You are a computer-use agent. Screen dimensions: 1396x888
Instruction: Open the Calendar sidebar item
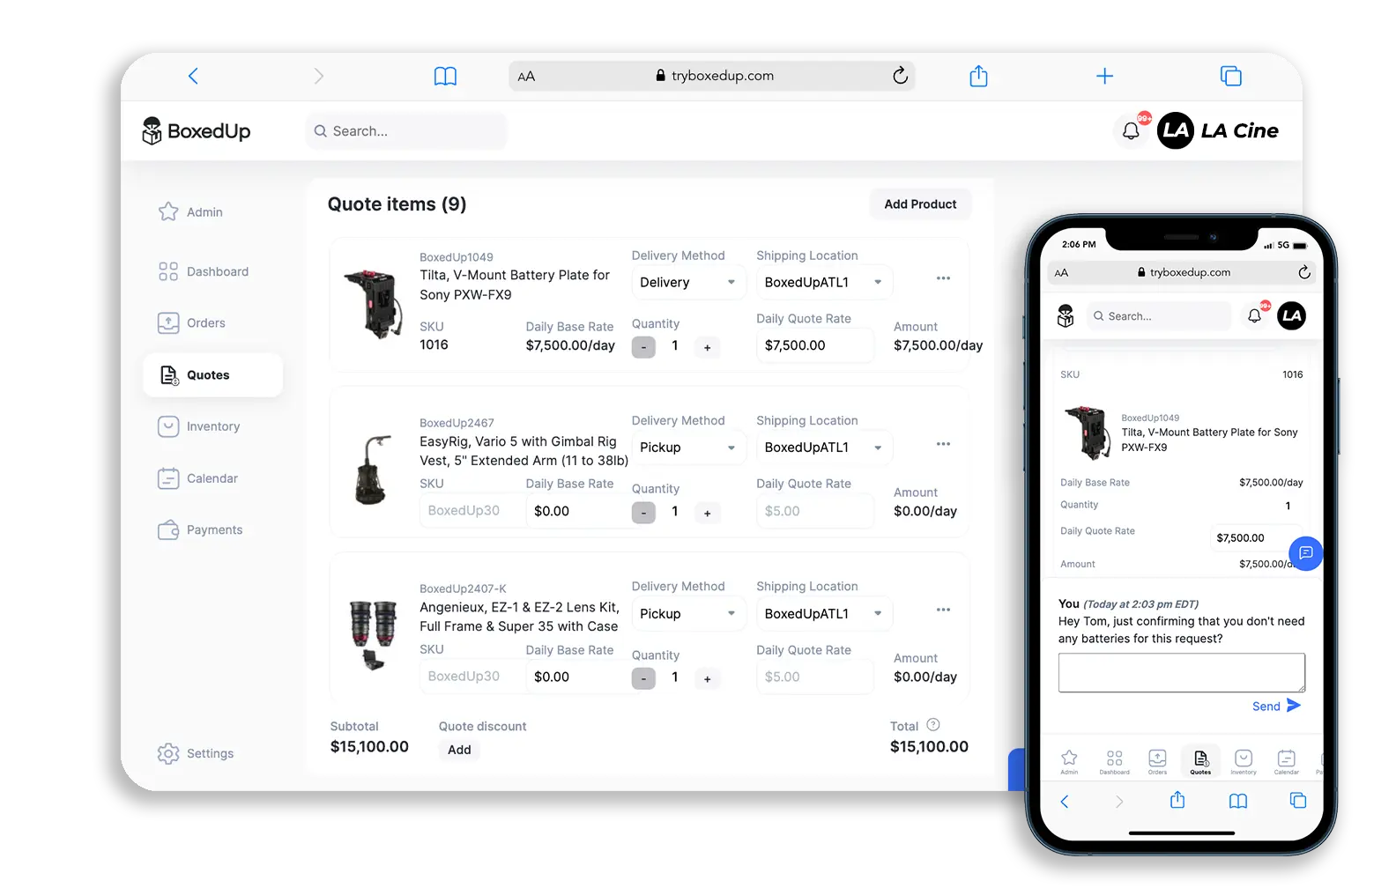coord(212,478)
